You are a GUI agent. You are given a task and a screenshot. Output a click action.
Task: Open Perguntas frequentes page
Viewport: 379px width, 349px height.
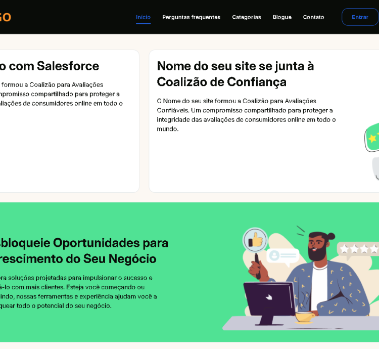click(191, 17)
